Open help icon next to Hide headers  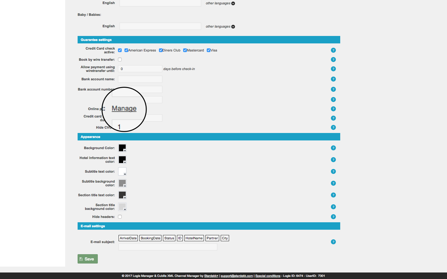[333, 217]
